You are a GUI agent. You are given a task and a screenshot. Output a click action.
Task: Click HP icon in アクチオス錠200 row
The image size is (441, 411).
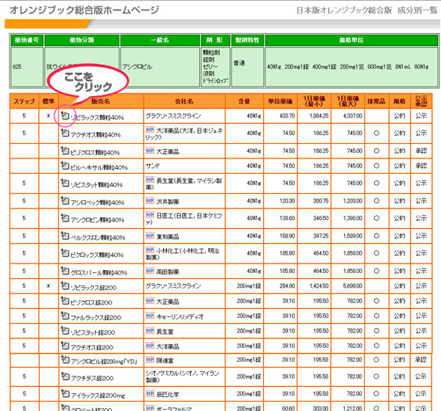[x=150, y=345]
